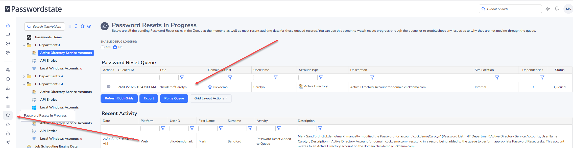The width and height of the screenshot is (573, 148).
Task: Click the spinner sparkle sidebar icon
Action: (8, 124)
